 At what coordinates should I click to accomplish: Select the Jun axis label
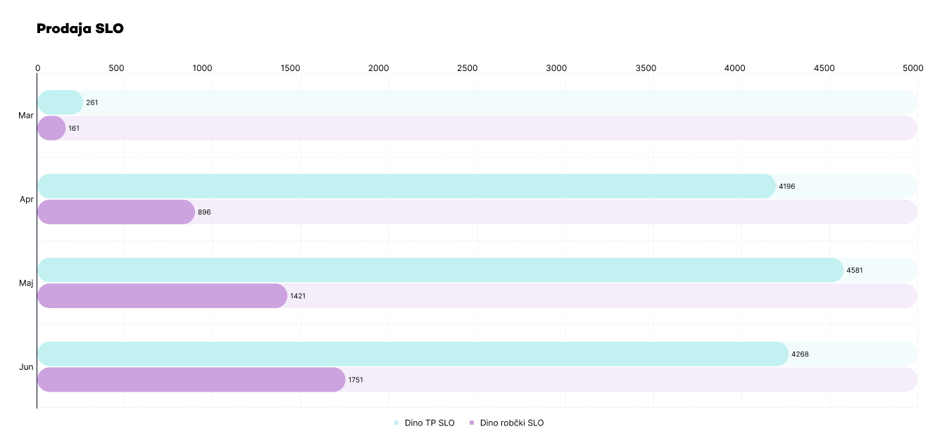pos(27,367)
